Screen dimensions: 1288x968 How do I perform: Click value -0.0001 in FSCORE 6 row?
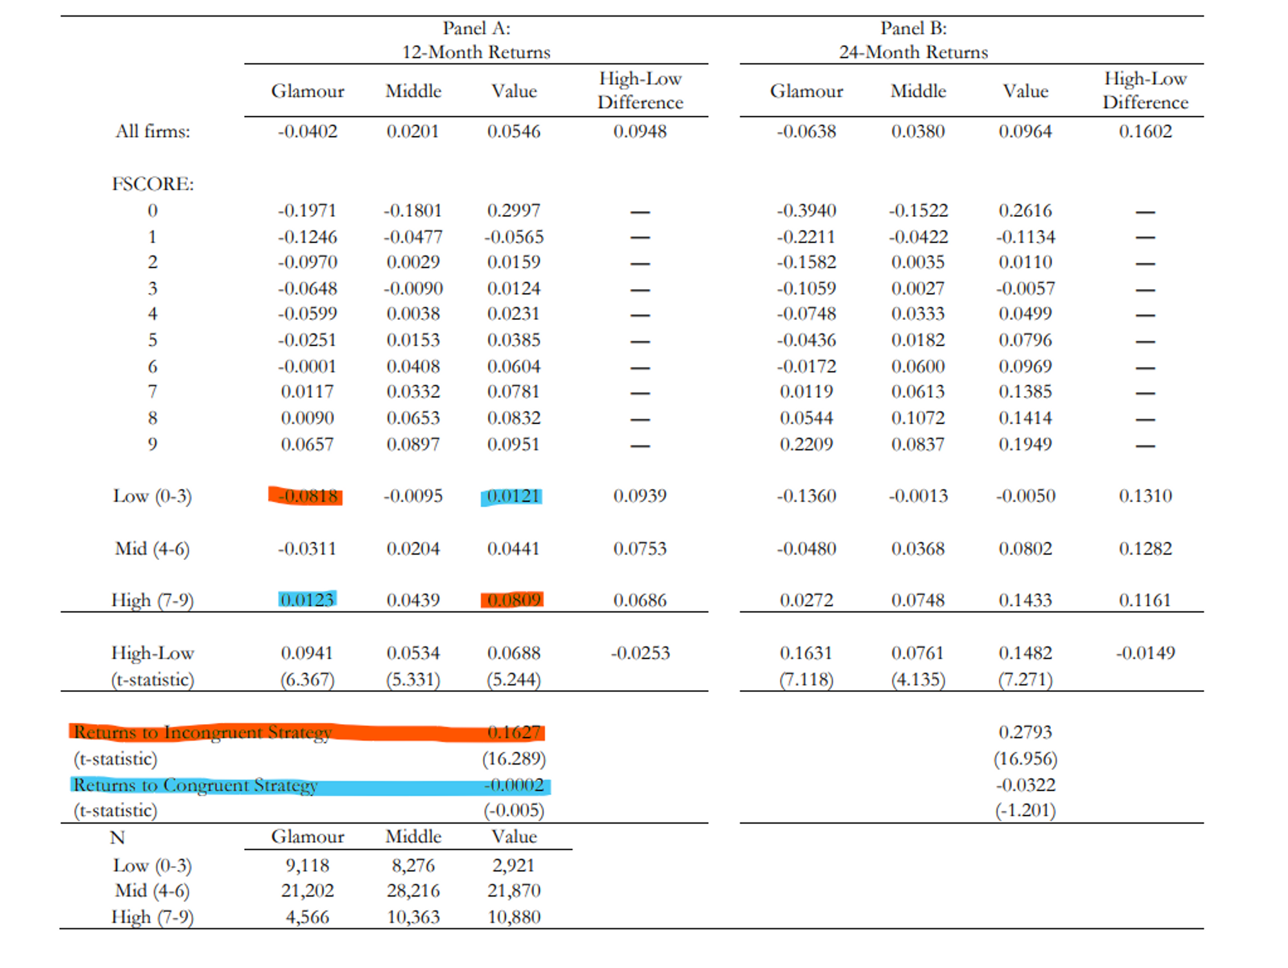307,366
